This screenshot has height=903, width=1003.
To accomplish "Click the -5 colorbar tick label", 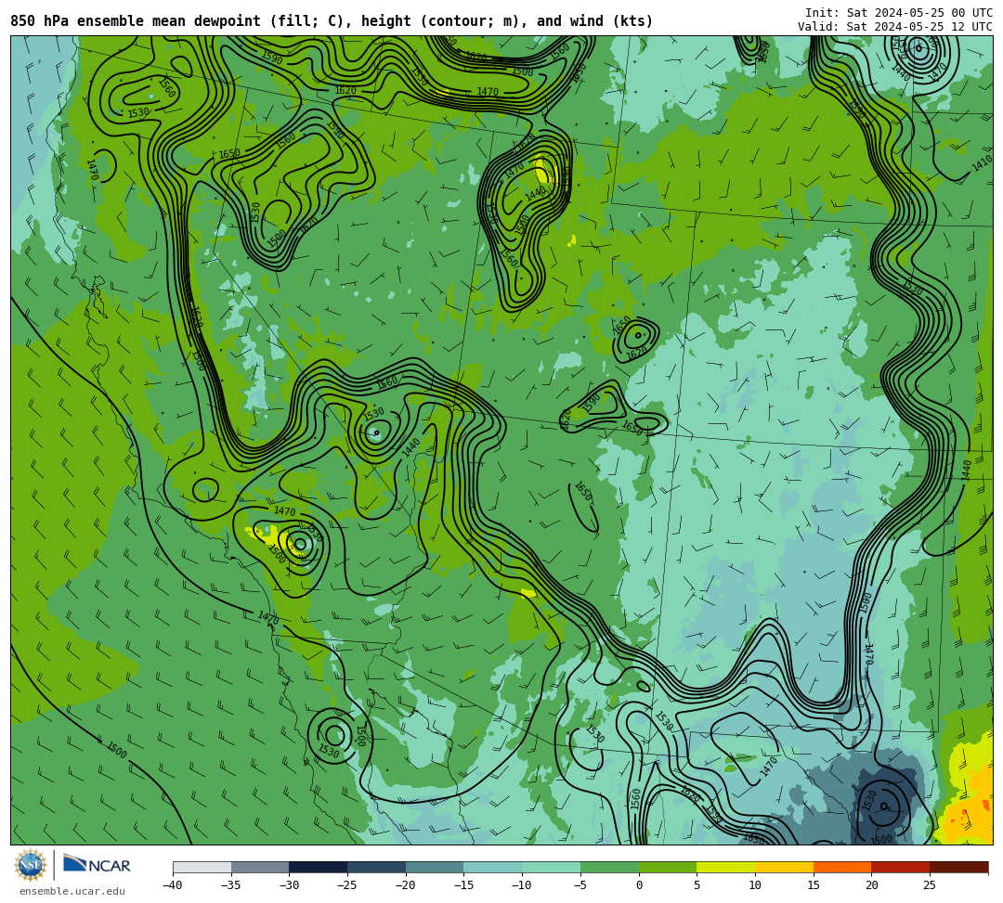I will click(580, 885).
